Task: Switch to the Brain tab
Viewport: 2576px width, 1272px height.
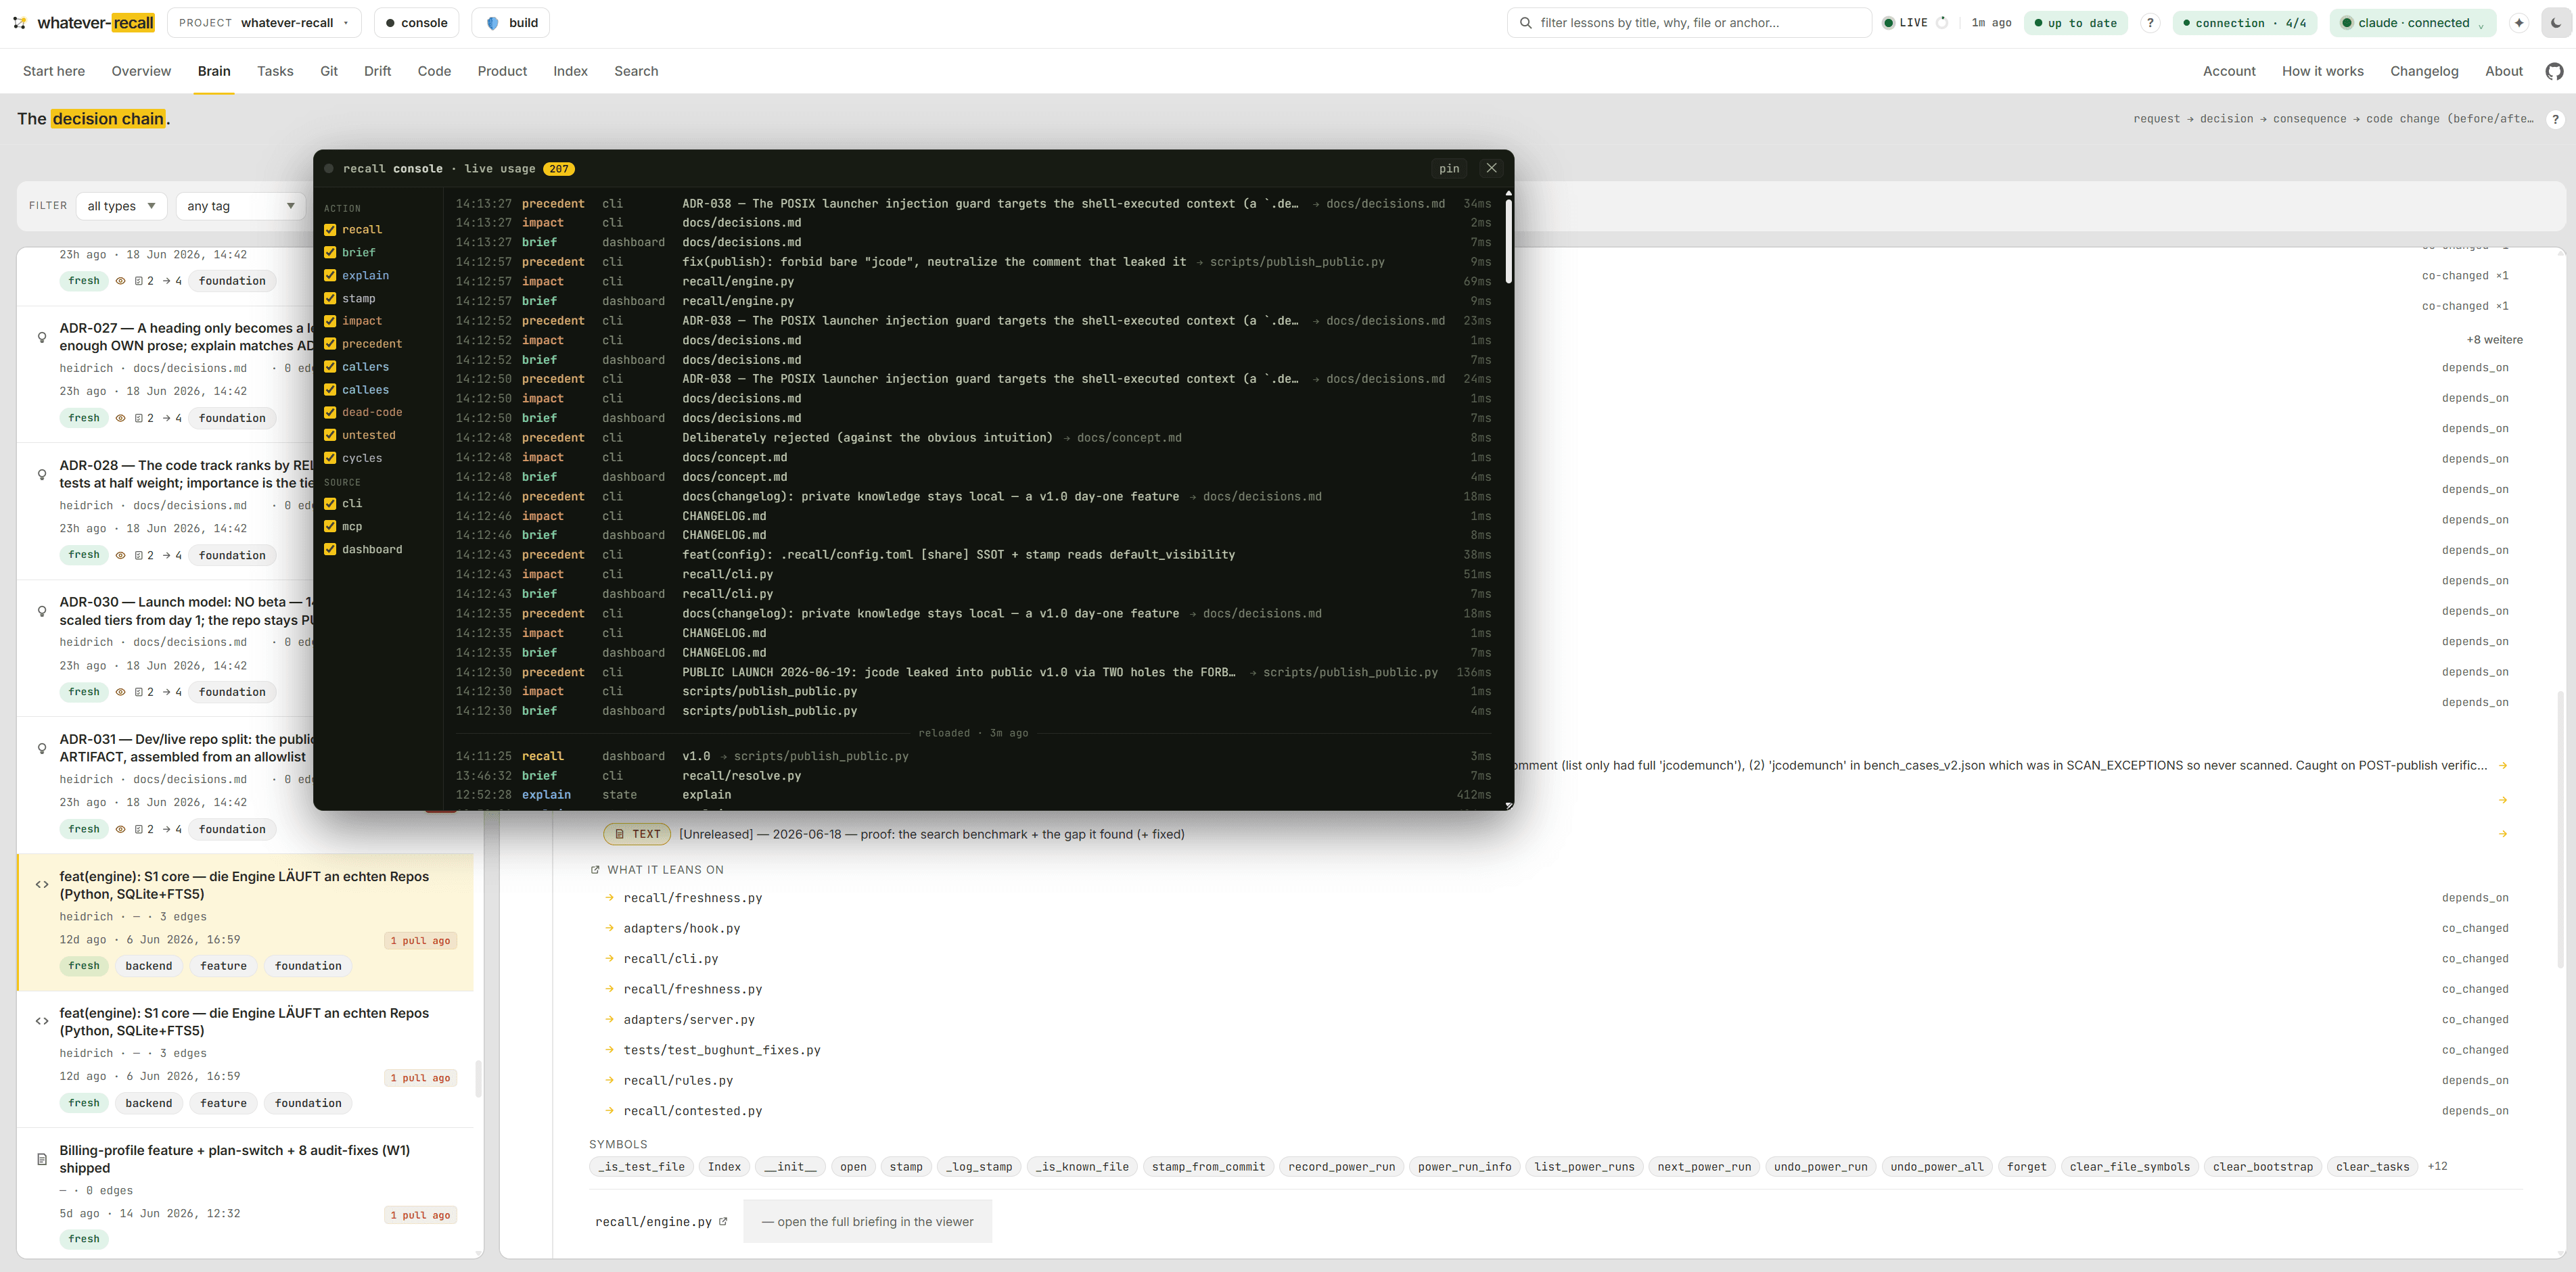Action: pos(214,71)
